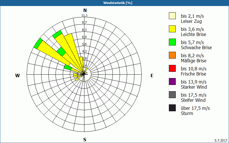Click the Windstatistik [%] title

[x=118, y=3]
